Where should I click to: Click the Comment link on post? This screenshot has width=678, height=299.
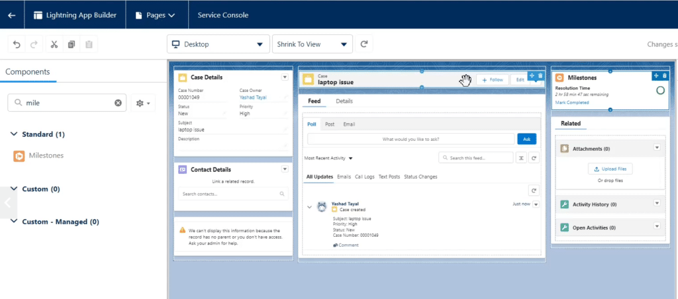click(346, 245)
